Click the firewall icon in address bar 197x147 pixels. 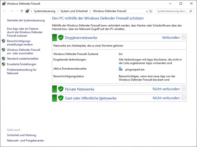pyautogui.click(x=27, y=11)
